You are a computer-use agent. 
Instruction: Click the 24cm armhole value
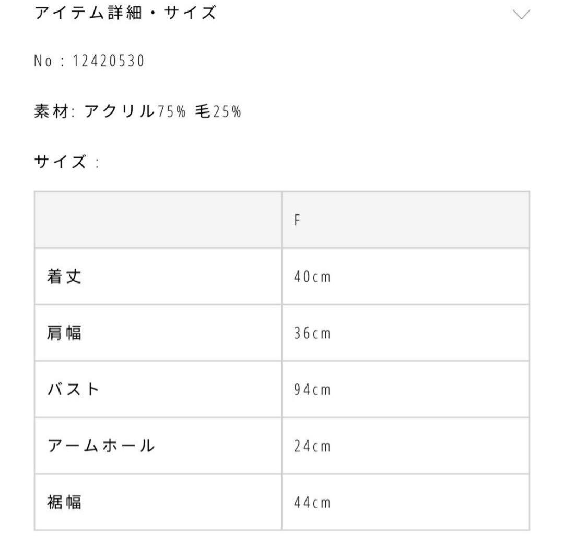click(x=312, y=447)
